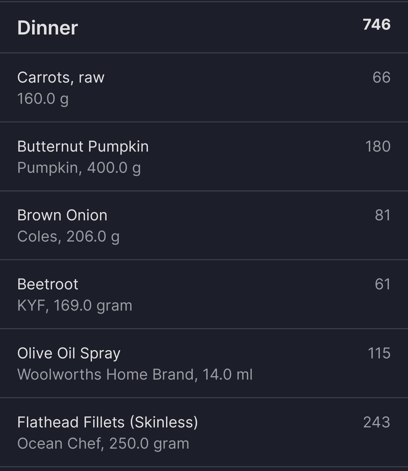Open the Beetroot entry
Image resolution: width=408 pixels, height=471 pixels.
click(x=204, y=294)
